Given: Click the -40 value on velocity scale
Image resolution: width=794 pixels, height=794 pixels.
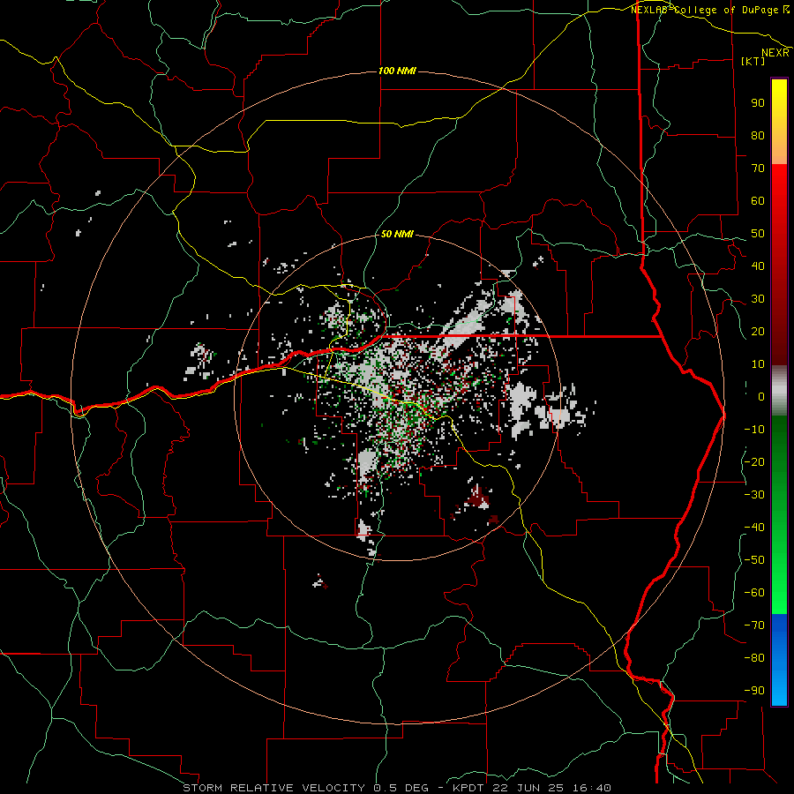Looking at the screenshot, I should click(x=754, y=528).
